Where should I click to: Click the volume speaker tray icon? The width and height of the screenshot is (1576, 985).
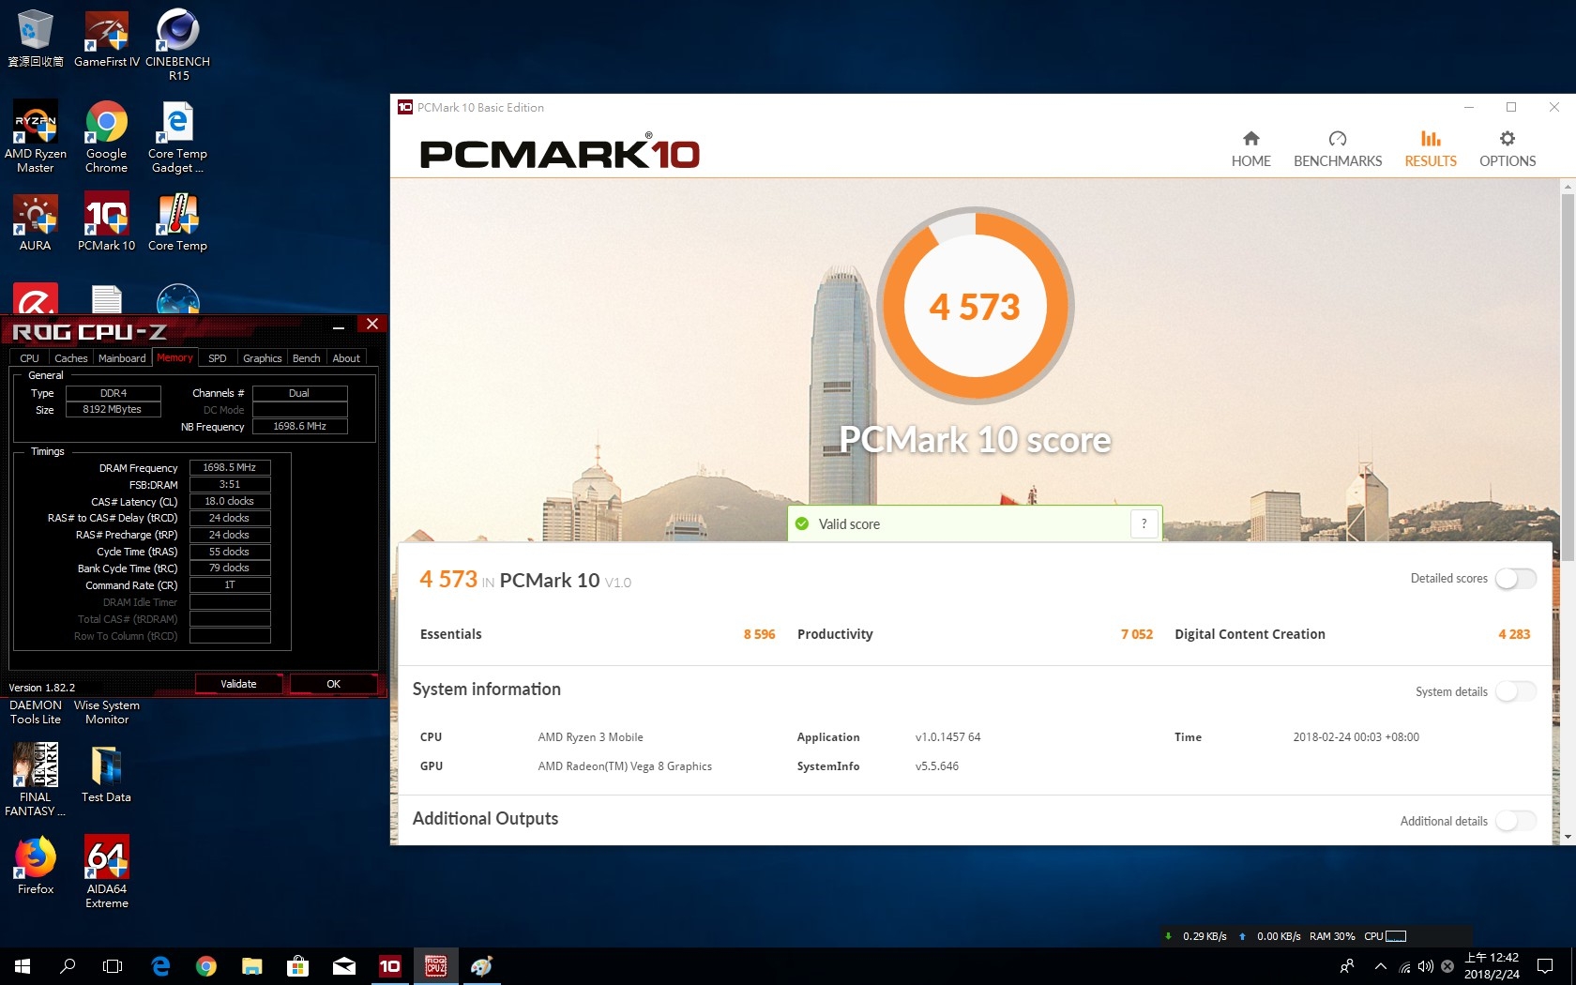pyautogui.click(x=1426, y=966)
